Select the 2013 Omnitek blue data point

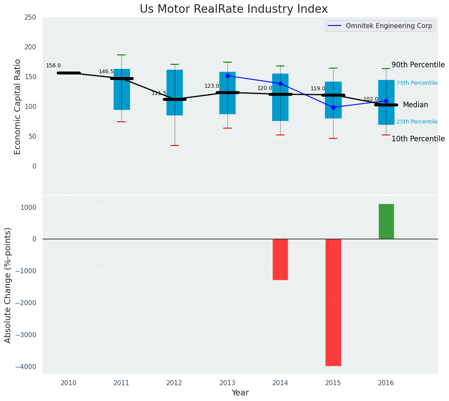[227, 76]
